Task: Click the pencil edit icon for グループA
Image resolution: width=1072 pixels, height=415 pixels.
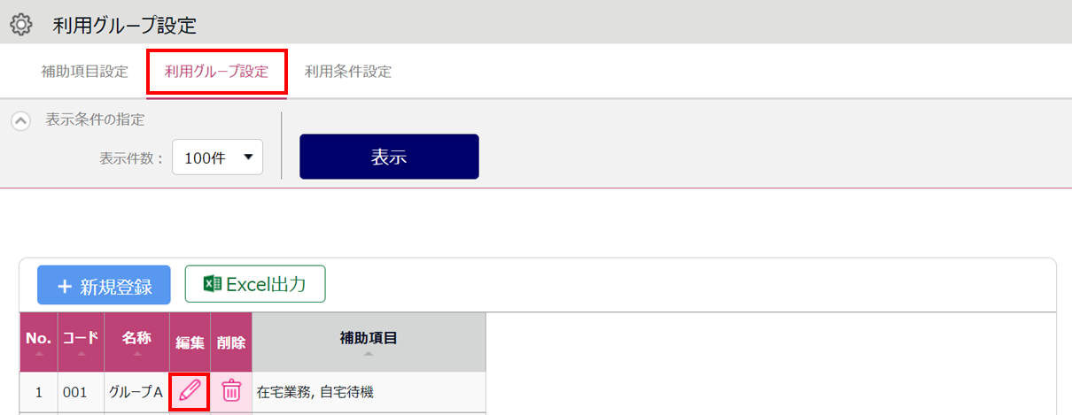Action: click(190, 390)
